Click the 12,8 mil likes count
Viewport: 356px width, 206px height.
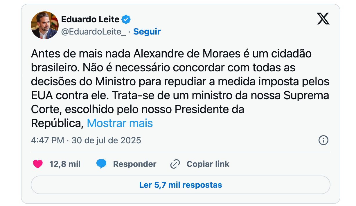[65, 164]
